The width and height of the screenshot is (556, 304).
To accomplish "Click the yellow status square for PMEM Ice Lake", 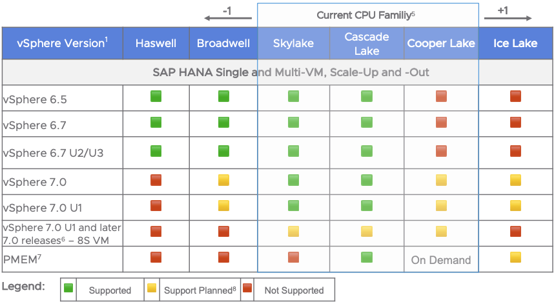I will (x=515, y=258).
